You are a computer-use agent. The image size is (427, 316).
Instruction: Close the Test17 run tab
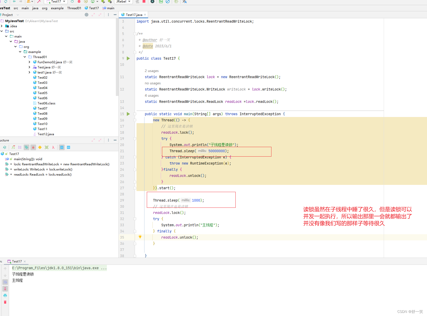coord(25,261)
